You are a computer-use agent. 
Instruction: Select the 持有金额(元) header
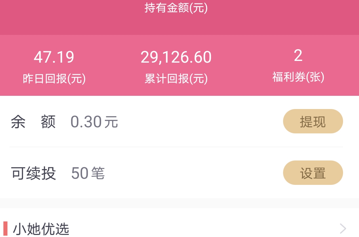pyautogui.click(x=176, y=8)
